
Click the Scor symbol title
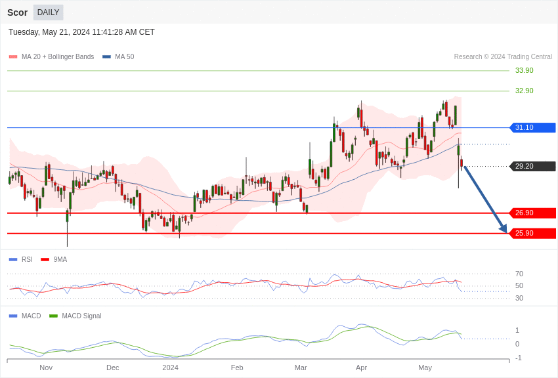[x=17, y=12]
